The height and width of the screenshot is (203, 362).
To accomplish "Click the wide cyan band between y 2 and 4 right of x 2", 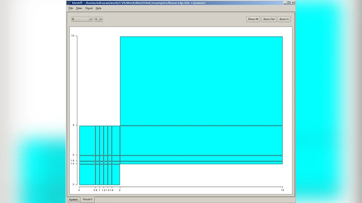I will [x=201, y=140].
